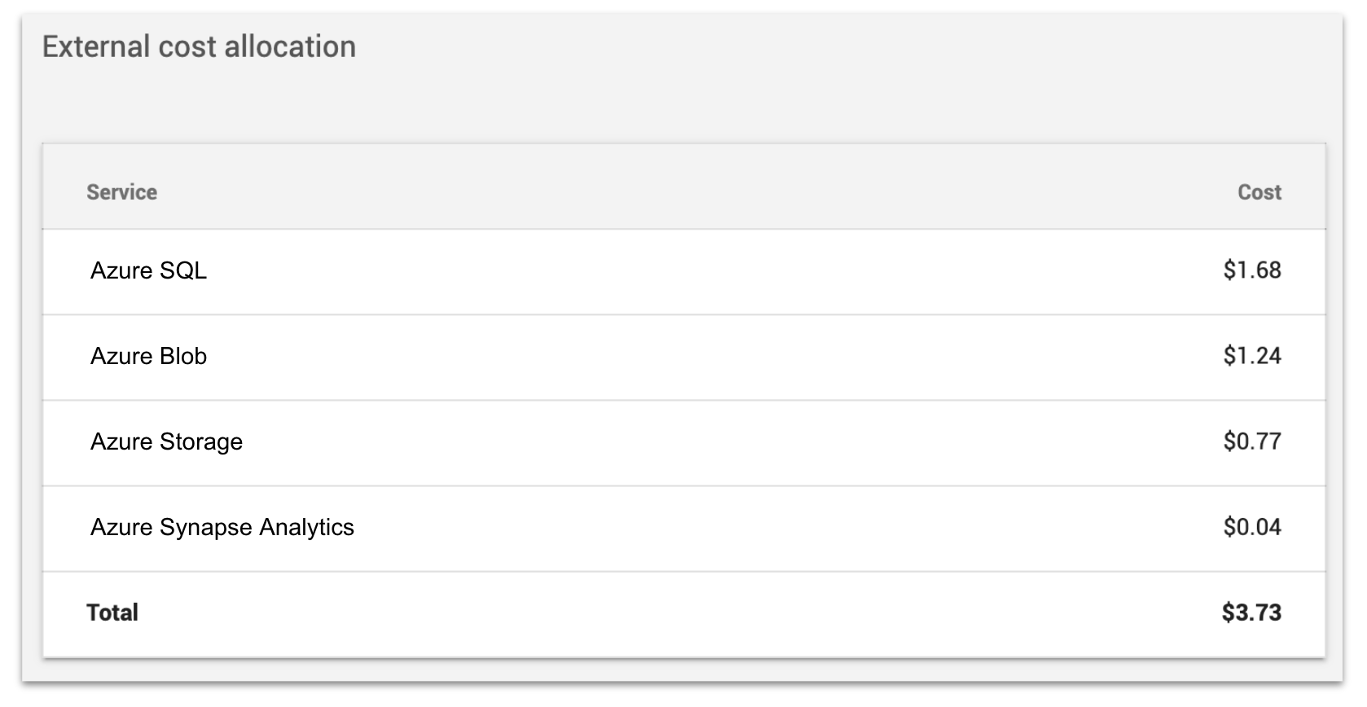This screenshot has width=1367, height=707.
Task: Click the middle of the Total row
Action: tap(684, 614)
